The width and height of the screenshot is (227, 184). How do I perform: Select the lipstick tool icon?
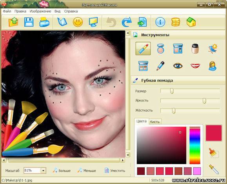click(x=143, y=49)
